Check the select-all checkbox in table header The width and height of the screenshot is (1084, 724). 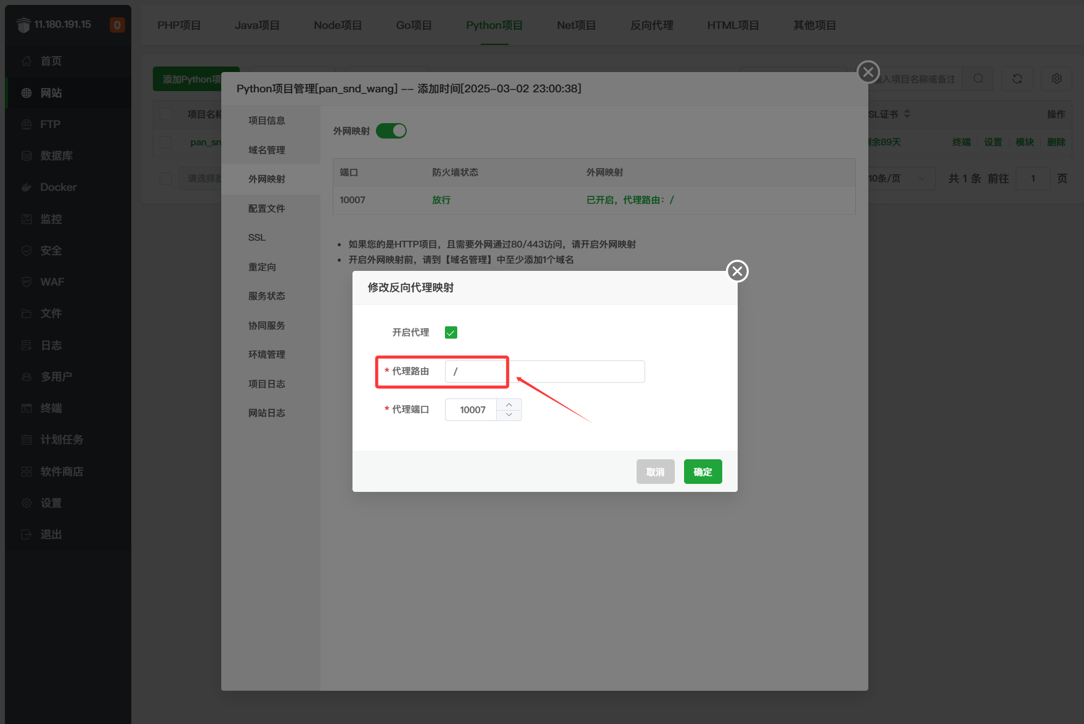166,114
